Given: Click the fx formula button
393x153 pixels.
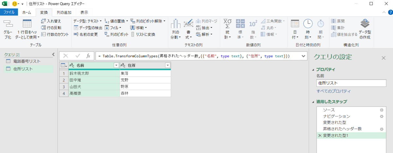Looking at the screenshot, I should 88,56.
